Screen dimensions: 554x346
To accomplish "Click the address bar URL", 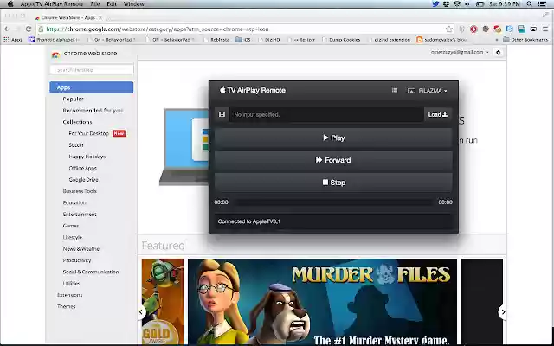I will 158,29.
